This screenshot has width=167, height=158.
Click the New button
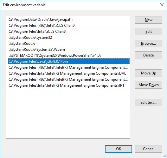point(149,20)
